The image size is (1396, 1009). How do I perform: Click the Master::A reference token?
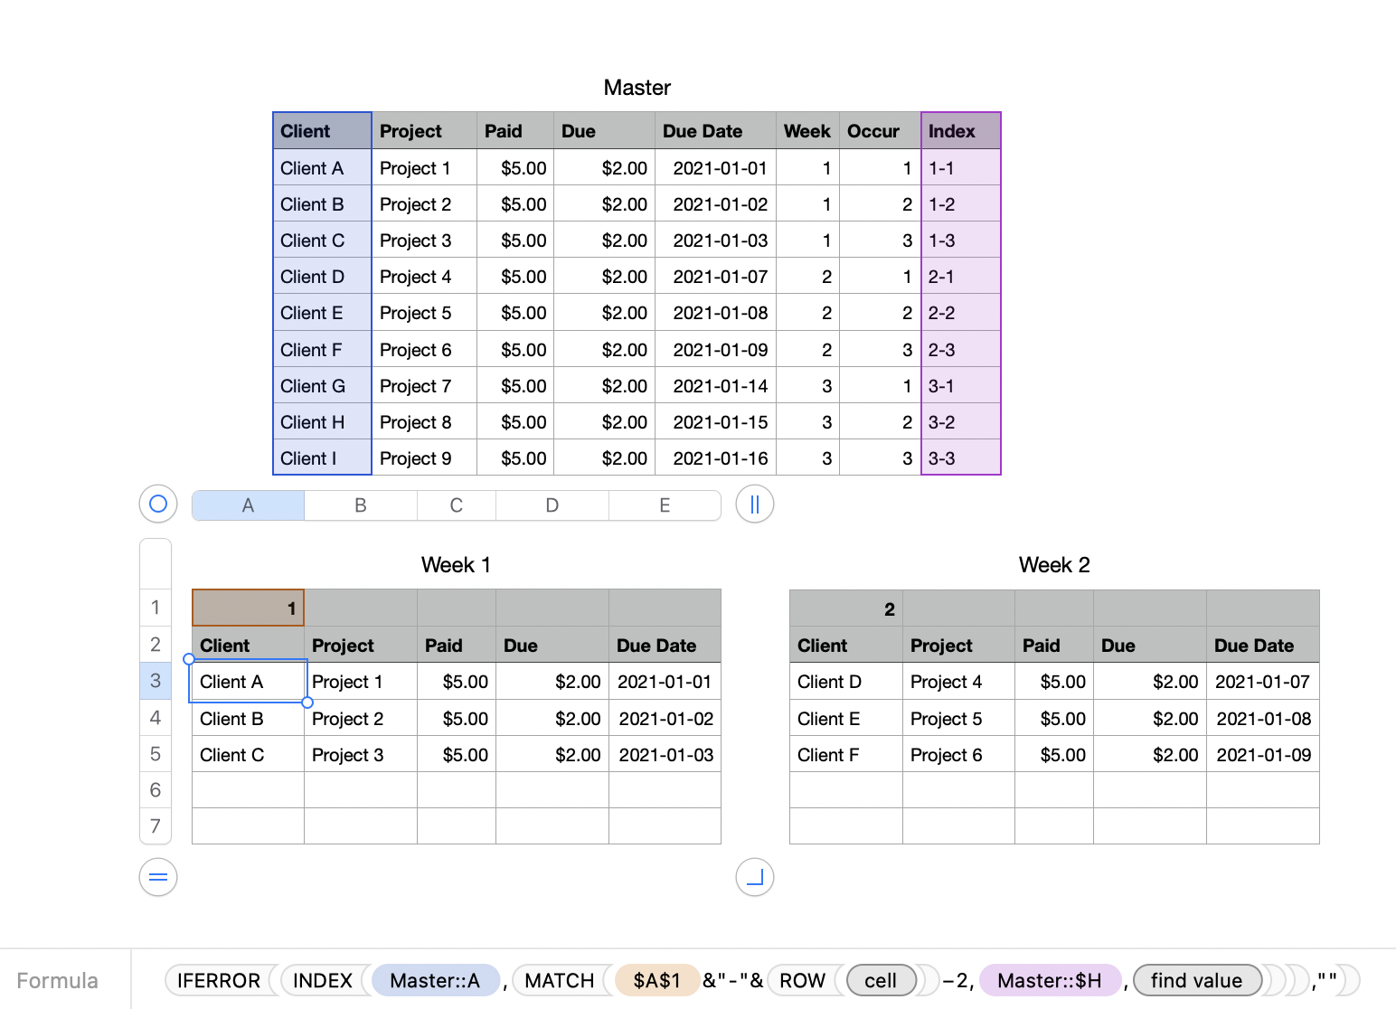click(436, 980)
